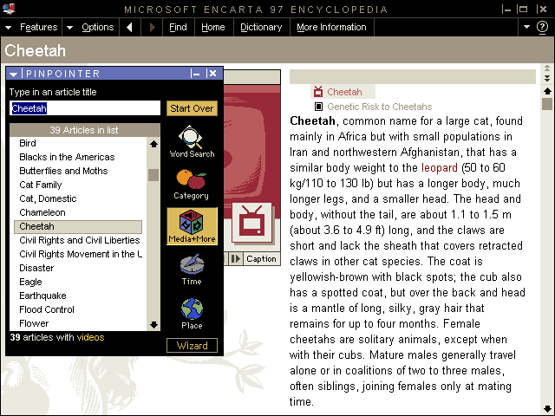555x416 pixels.
Task: Open More Information
Action: [331, 27]
